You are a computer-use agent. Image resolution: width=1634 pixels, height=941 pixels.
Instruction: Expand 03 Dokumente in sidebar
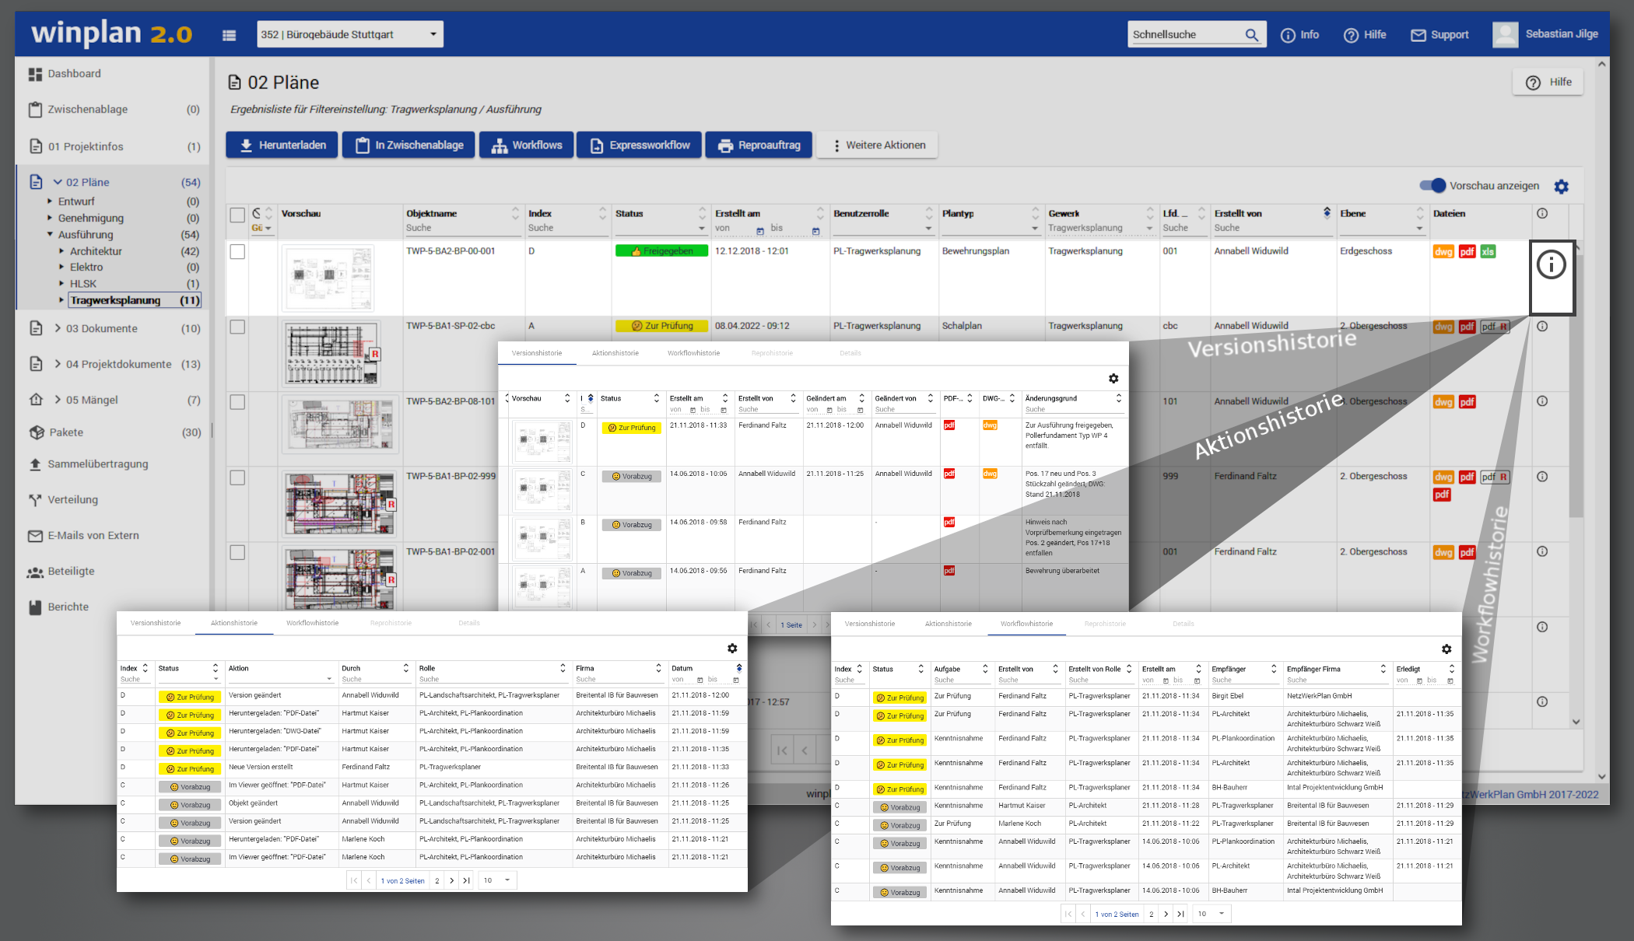point(58,328)
